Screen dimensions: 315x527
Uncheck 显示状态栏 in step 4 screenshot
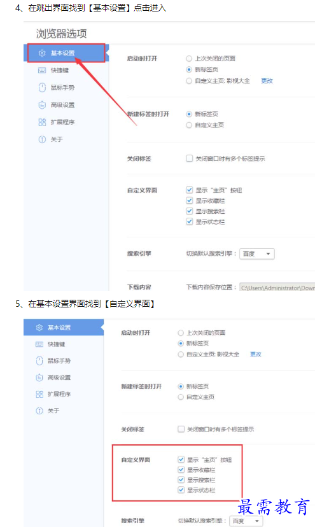coord(189,221)
